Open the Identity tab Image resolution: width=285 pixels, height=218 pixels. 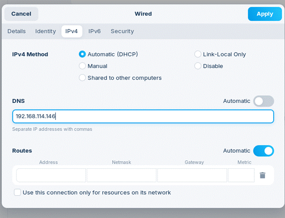(45, 31)
